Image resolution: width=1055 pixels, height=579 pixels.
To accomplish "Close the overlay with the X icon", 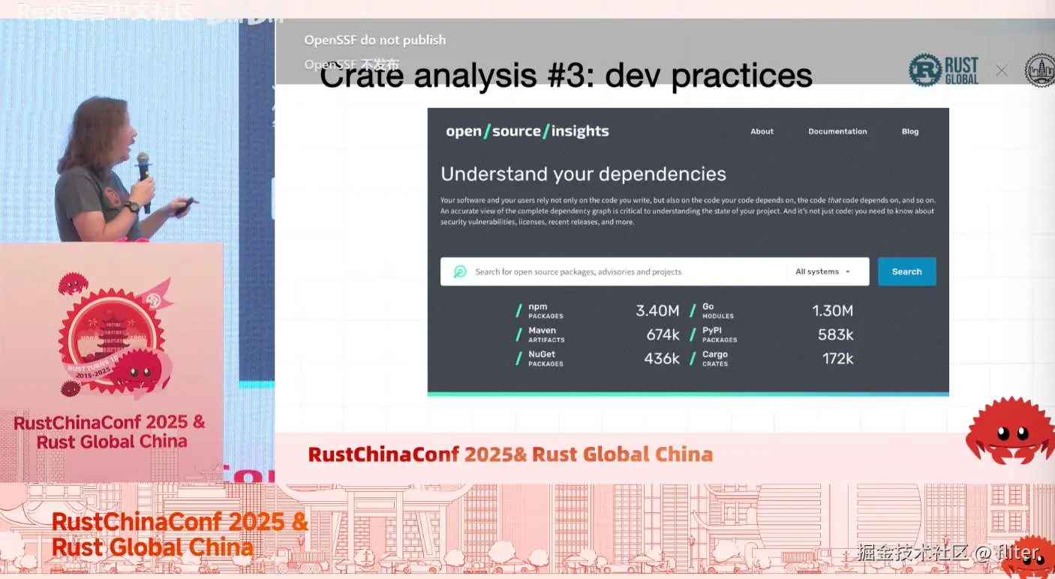I will tap(1001, 70).
